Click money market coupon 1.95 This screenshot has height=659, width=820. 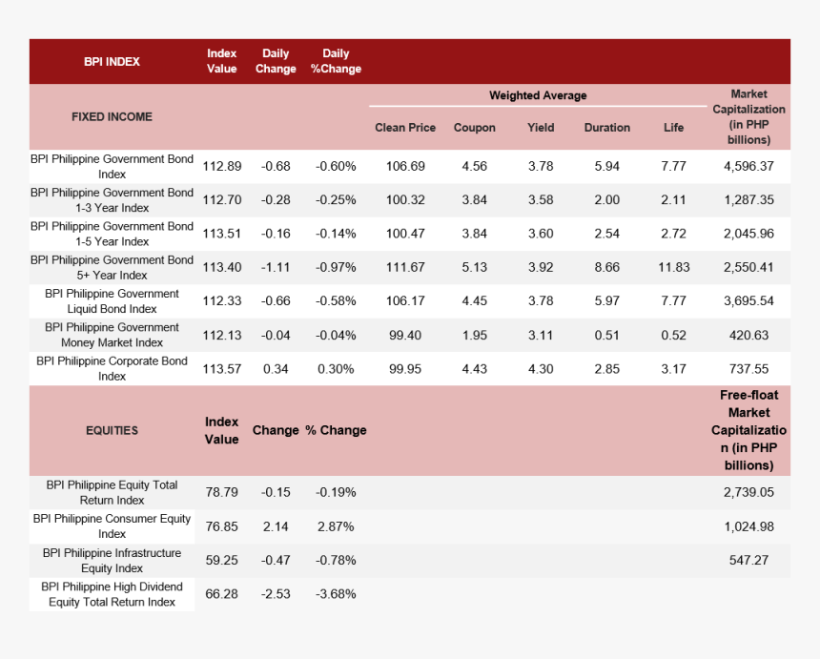[474, 336]
